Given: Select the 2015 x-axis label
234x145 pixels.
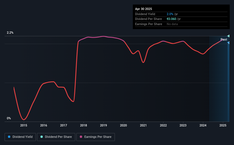Looking at the screenshot, I should (x=24, y=125).
